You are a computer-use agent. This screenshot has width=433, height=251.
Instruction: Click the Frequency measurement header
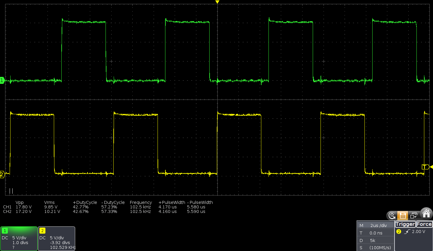click(x=141, y=202)
